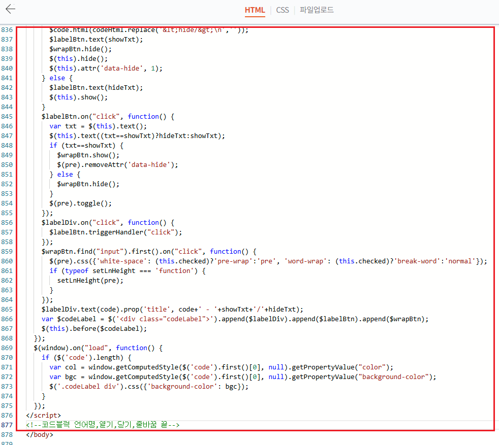This screenshot has width=499, height=445.
Task: Select line number 856 in the gutter
Action: click(7, 222)
